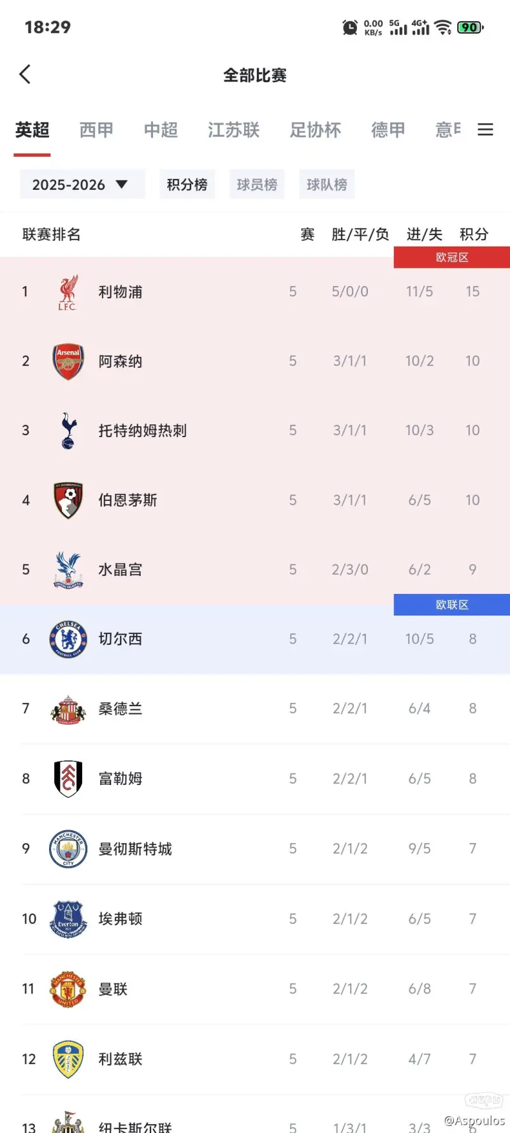This screenshot has height=1133, width=510.
Task: Tap the Manchester United crest
Action: 68,989
